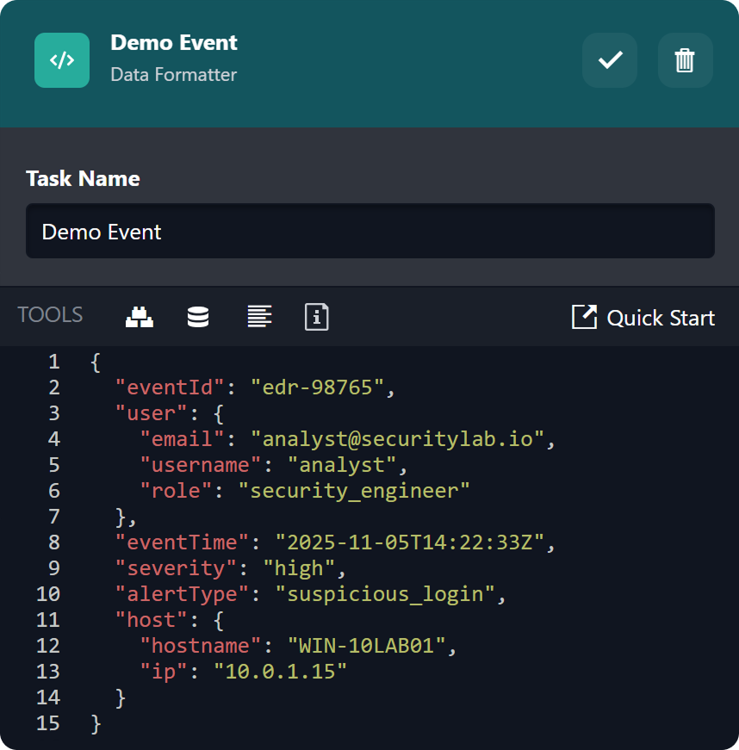This screenshot has height=750, width=739.
Task: Click the "suspicious_login" alertType value
Action: tap(385, 594)
